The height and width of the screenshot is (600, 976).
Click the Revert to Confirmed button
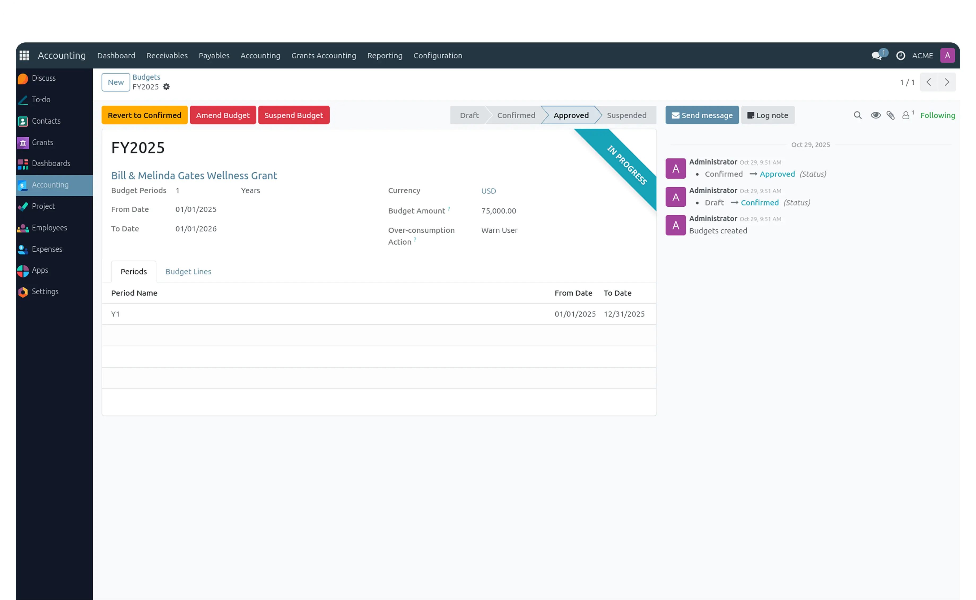[144, 115]
